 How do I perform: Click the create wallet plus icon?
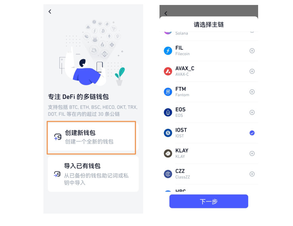[58, 137]
